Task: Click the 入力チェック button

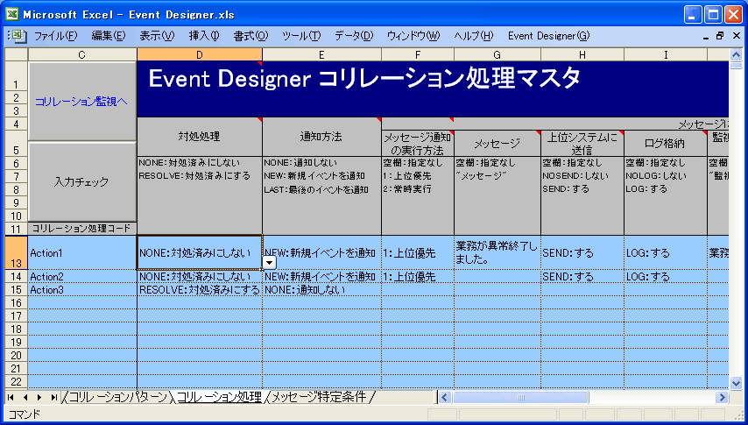Action: click(82, 182)
